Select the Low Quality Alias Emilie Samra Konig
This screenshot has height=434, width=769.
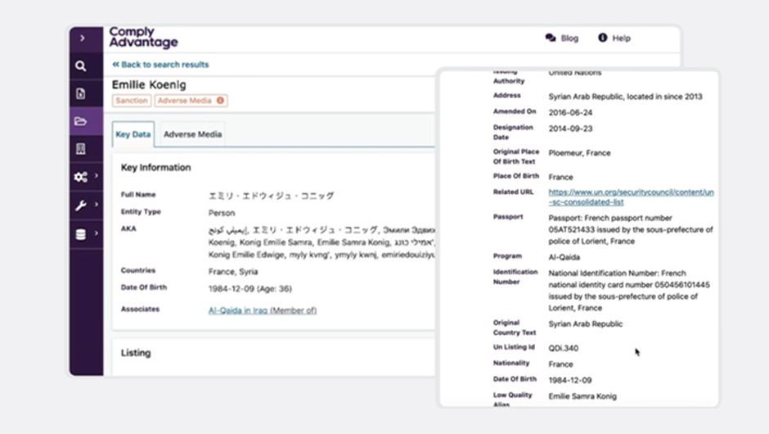point(582,396)
